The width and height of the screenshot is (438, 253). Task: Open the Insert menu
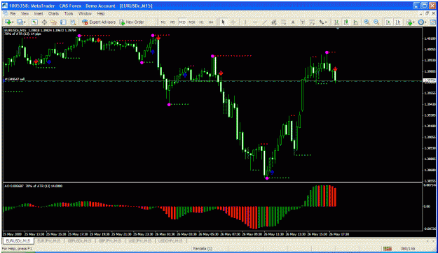[39, 13]
